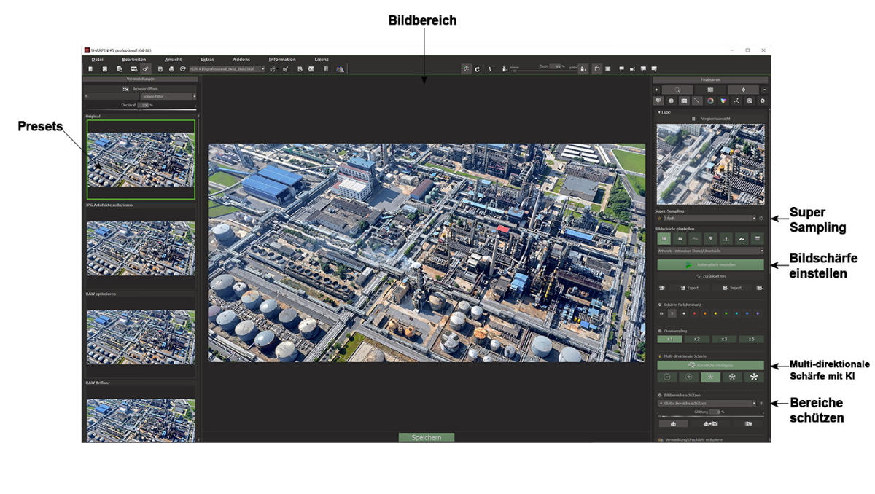Click the rotate icon above image area

click(477, 68)
